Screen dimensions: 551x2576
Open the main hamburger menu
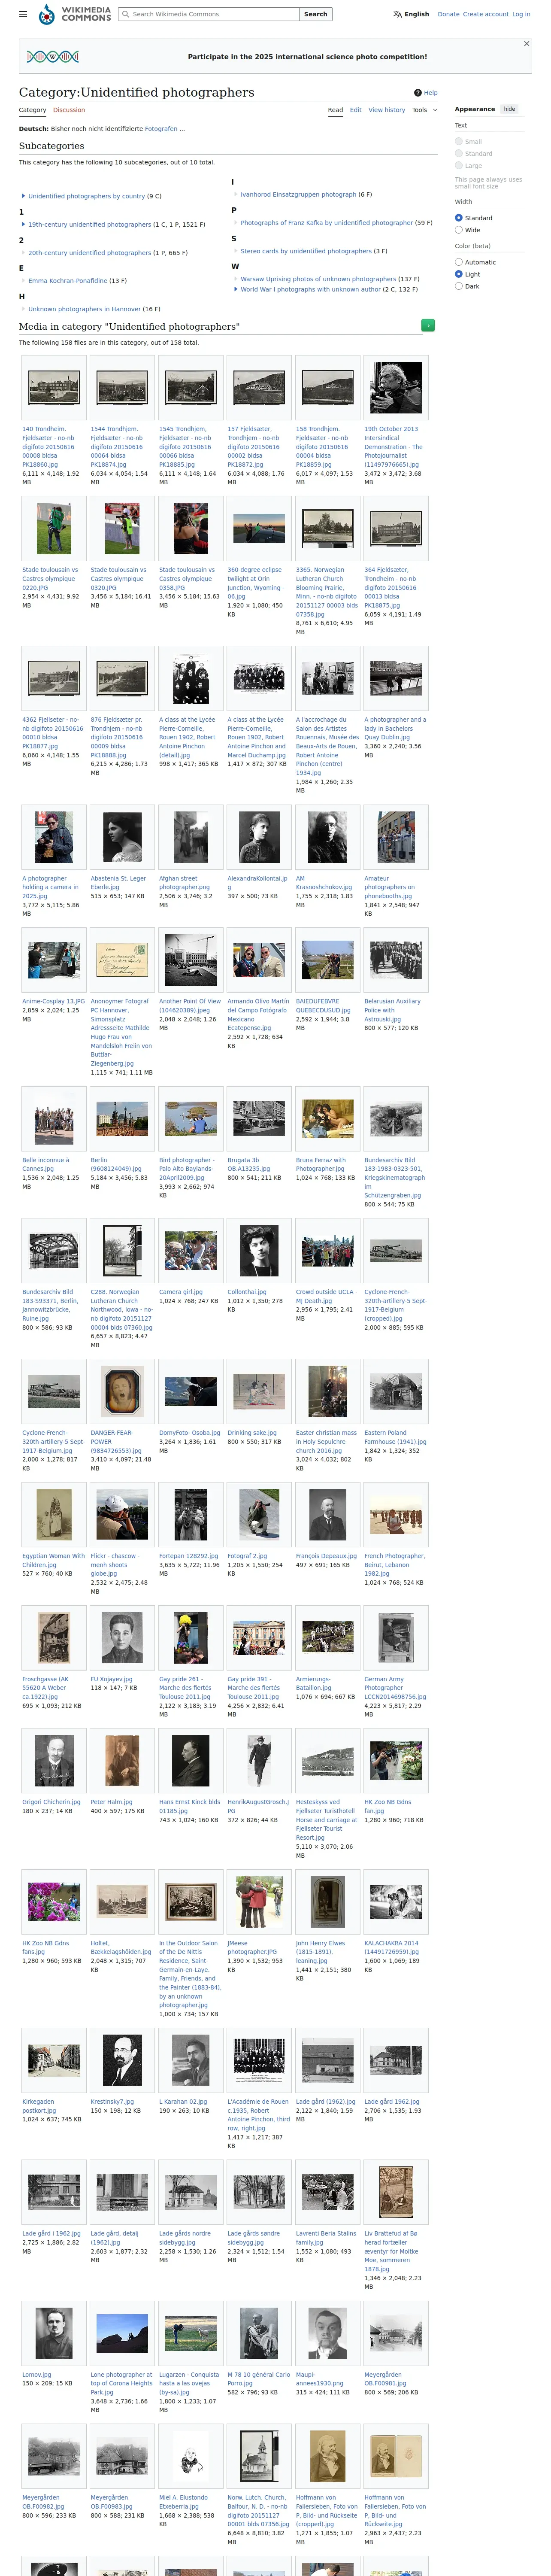(23, 14)
